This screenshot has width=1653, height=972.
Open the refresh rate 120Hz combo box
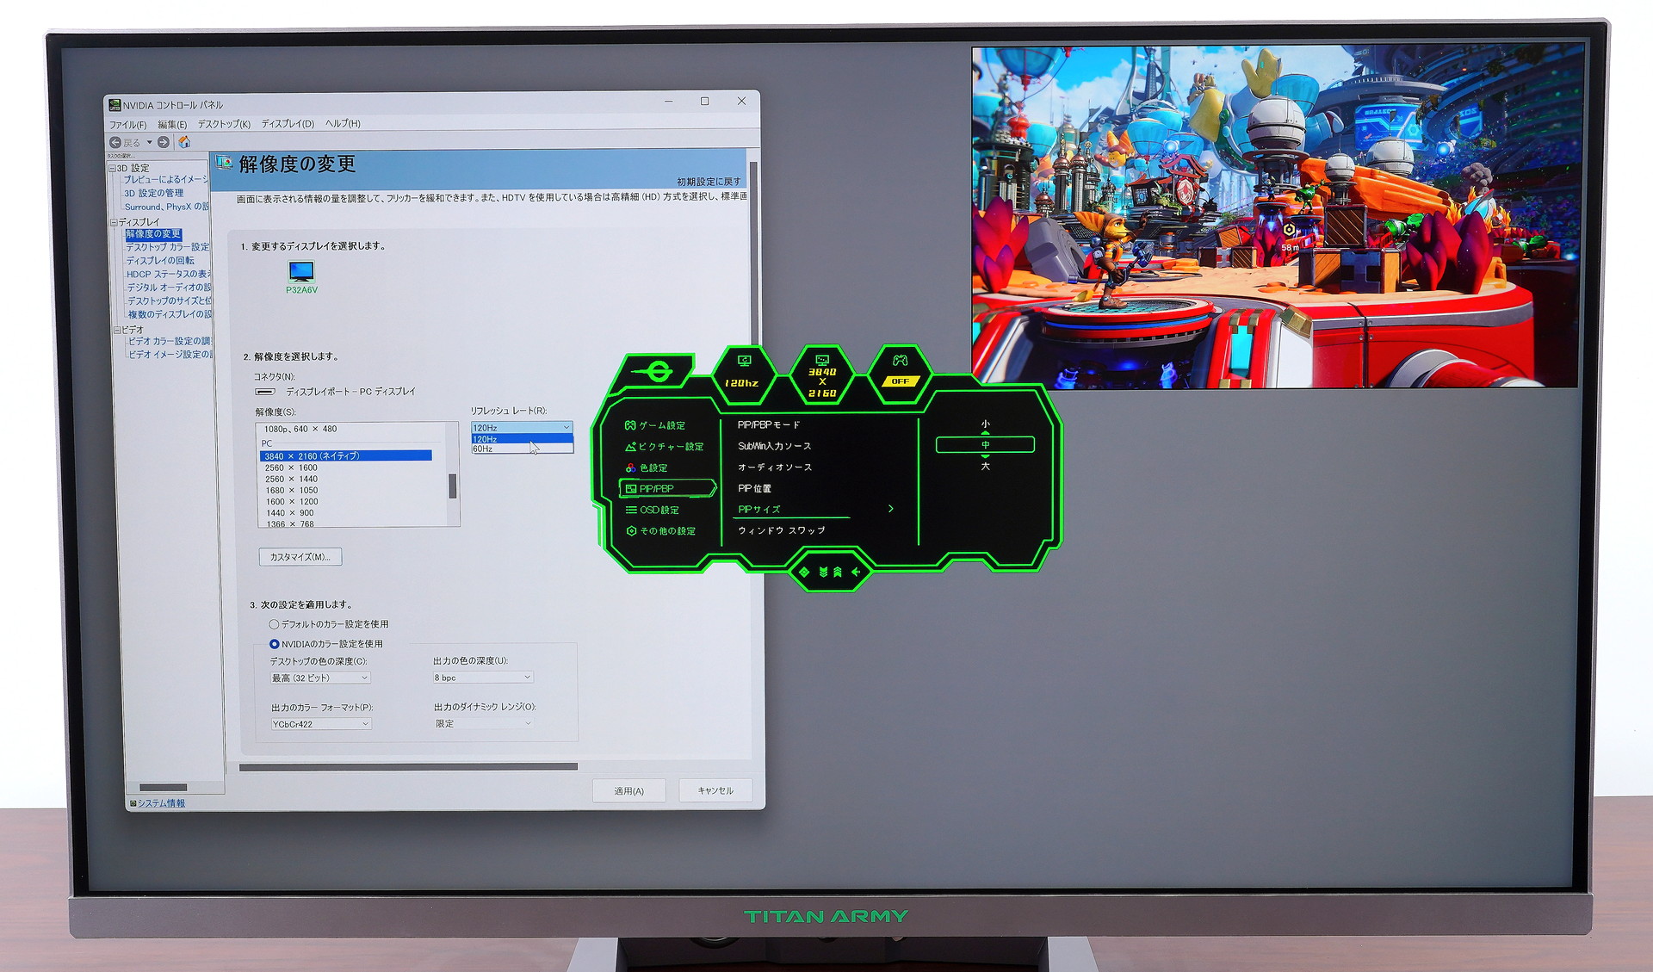522,428
